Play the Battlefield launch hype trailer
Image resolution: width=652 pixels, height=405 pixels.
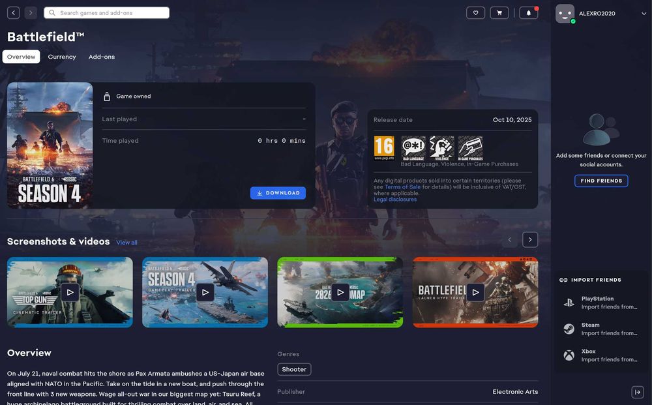[475, 292]
